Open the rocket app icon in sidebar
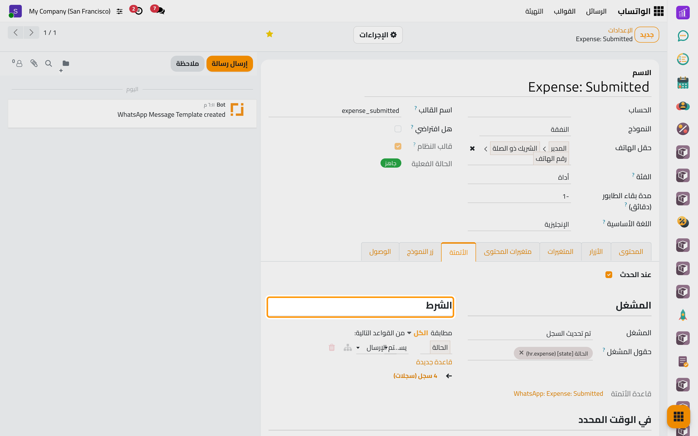Image resolution: width=698 pixels, height=436 pixels. click(683, 315)
